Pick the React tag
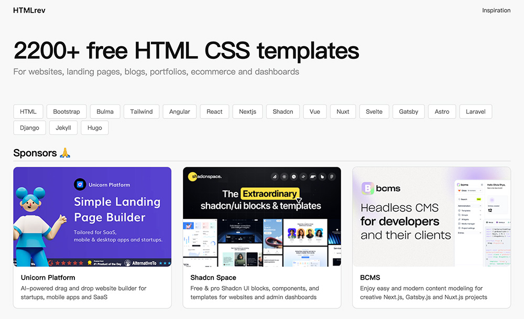 click(x=214, y=111)
